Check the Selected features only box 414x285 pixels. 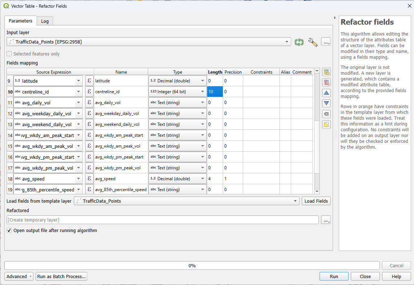[x=9, y=54]
